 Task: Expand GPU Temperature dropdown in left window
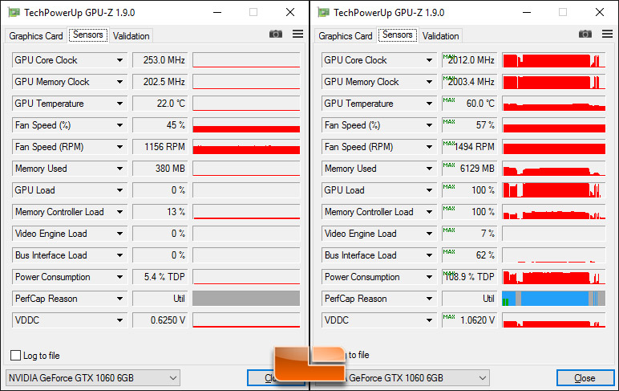pyautogui.click(x=119, y=104)
